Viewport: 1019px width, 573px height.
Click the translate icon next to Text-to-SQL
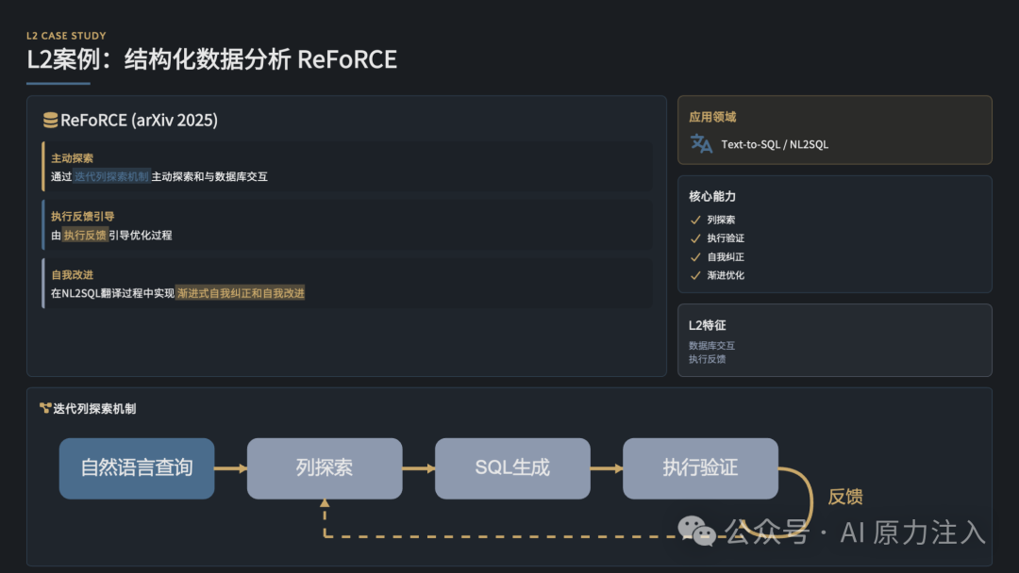(701, 143)
